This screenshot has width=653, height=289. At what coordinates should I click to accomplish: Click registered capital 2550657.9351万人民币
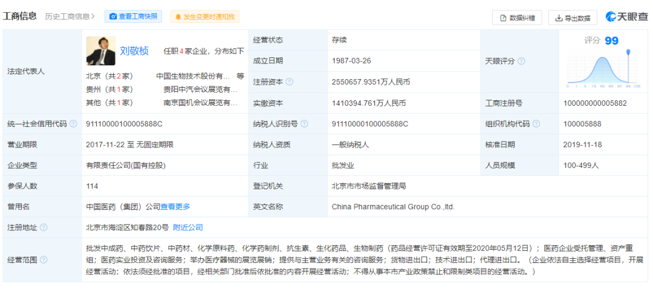pyautogui.click(x=371, y=82)
